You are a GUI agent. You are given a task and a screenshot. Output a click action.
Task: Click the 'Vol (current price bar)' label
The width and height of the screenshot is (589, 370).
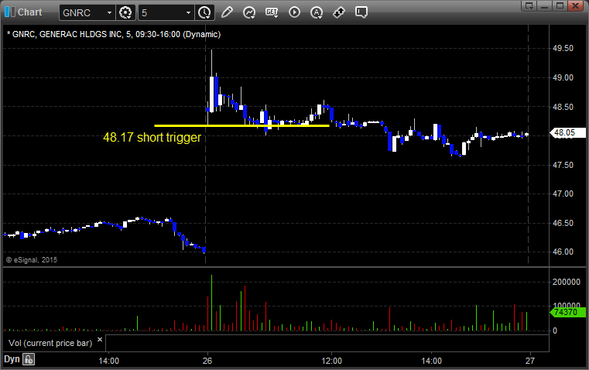click(50, 343)
